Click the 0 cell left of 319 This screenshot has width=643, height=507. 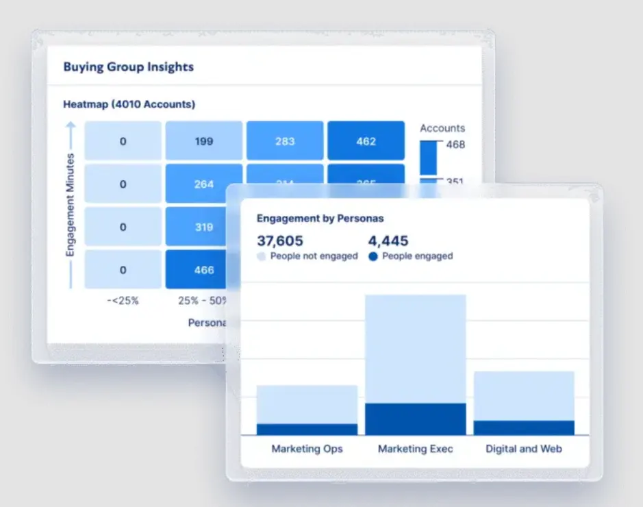pos(123,226)
